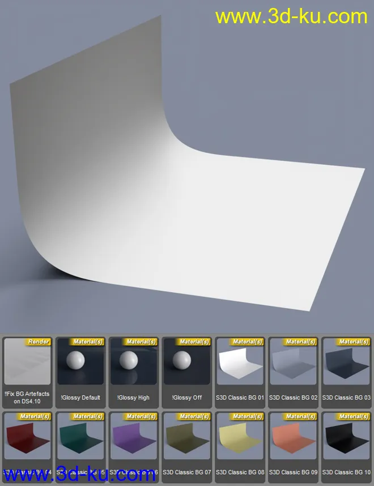Select the salmon S3D Classic BG 09

point(293,441)
